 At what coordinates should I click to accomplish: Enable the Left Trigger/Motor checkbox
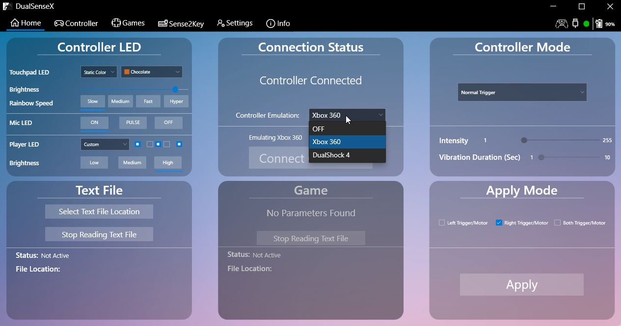(441, 223)
